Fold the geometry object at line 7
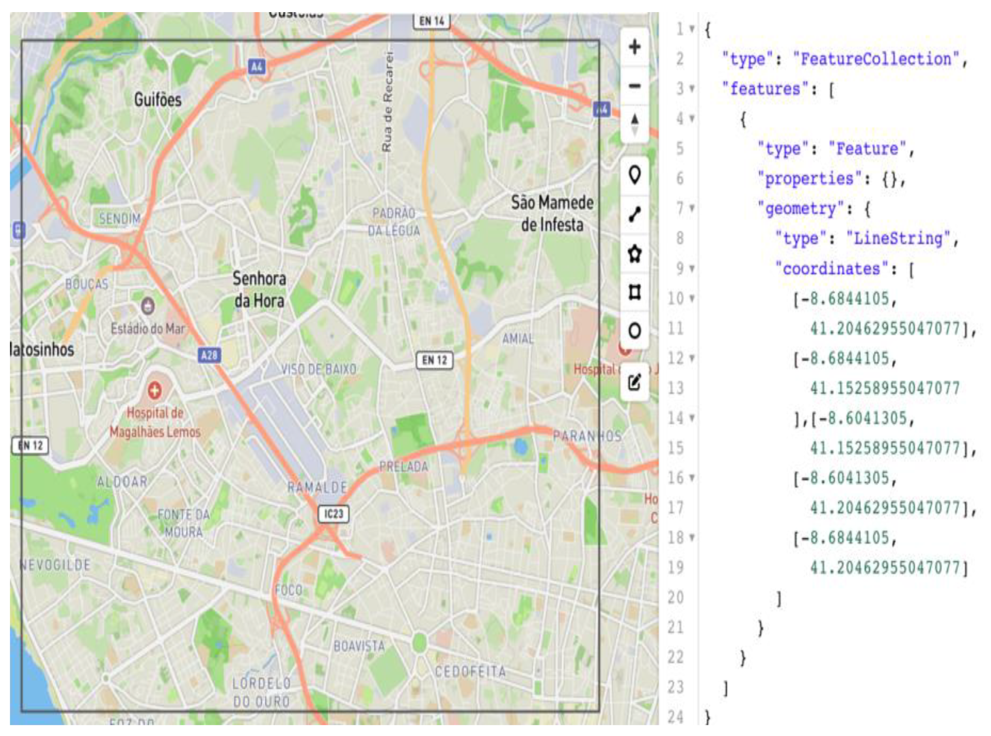The width and height of the screenshot is (991, 736). pos(692,208)
